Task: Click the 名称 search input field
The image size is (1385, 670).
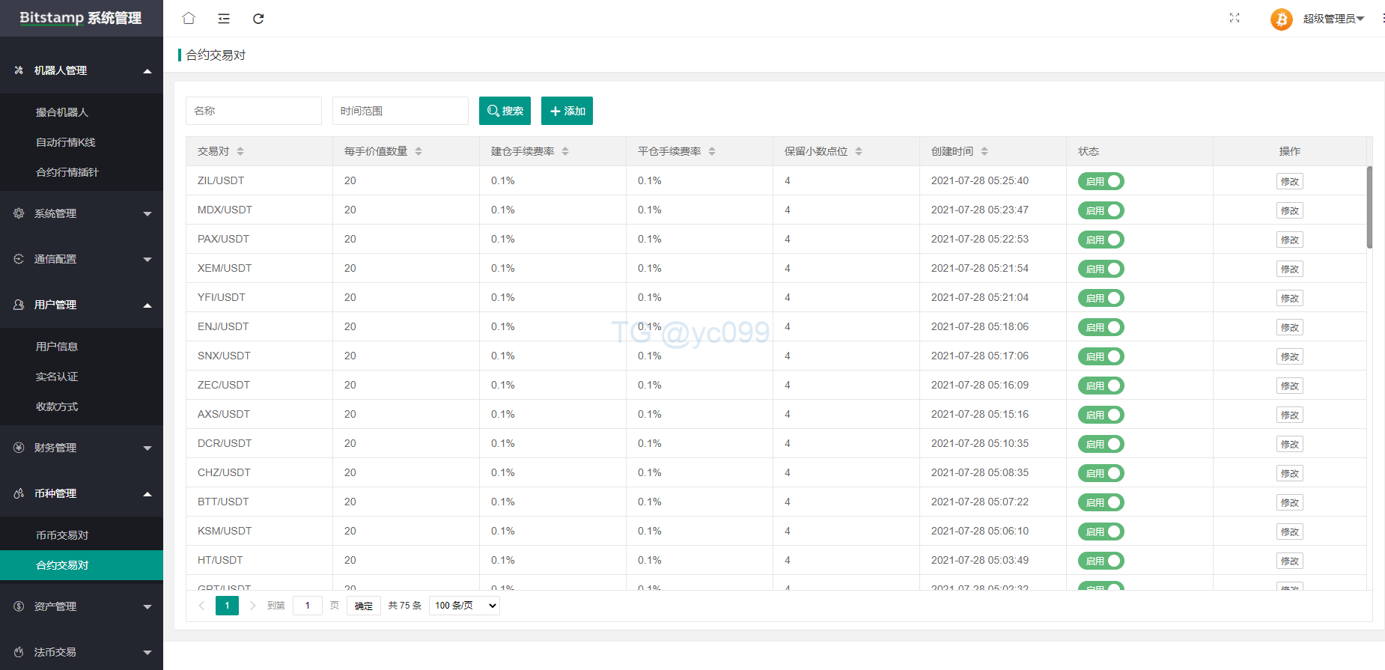Action: coord(253,111)
